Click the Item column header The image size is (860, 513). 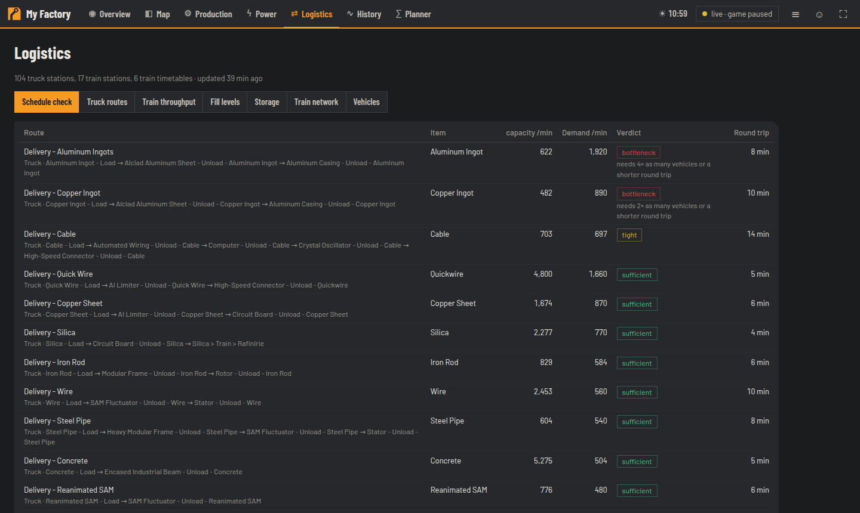coord(438,133)
